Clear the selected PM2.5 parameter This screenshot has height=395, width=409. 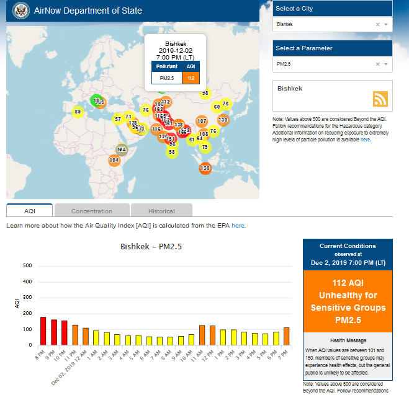pyautogui.click(x=377, y=64)
